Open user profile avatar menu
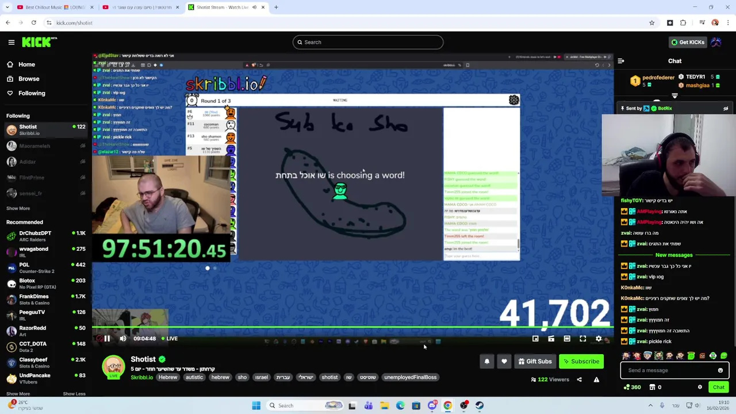 point(716,42)
